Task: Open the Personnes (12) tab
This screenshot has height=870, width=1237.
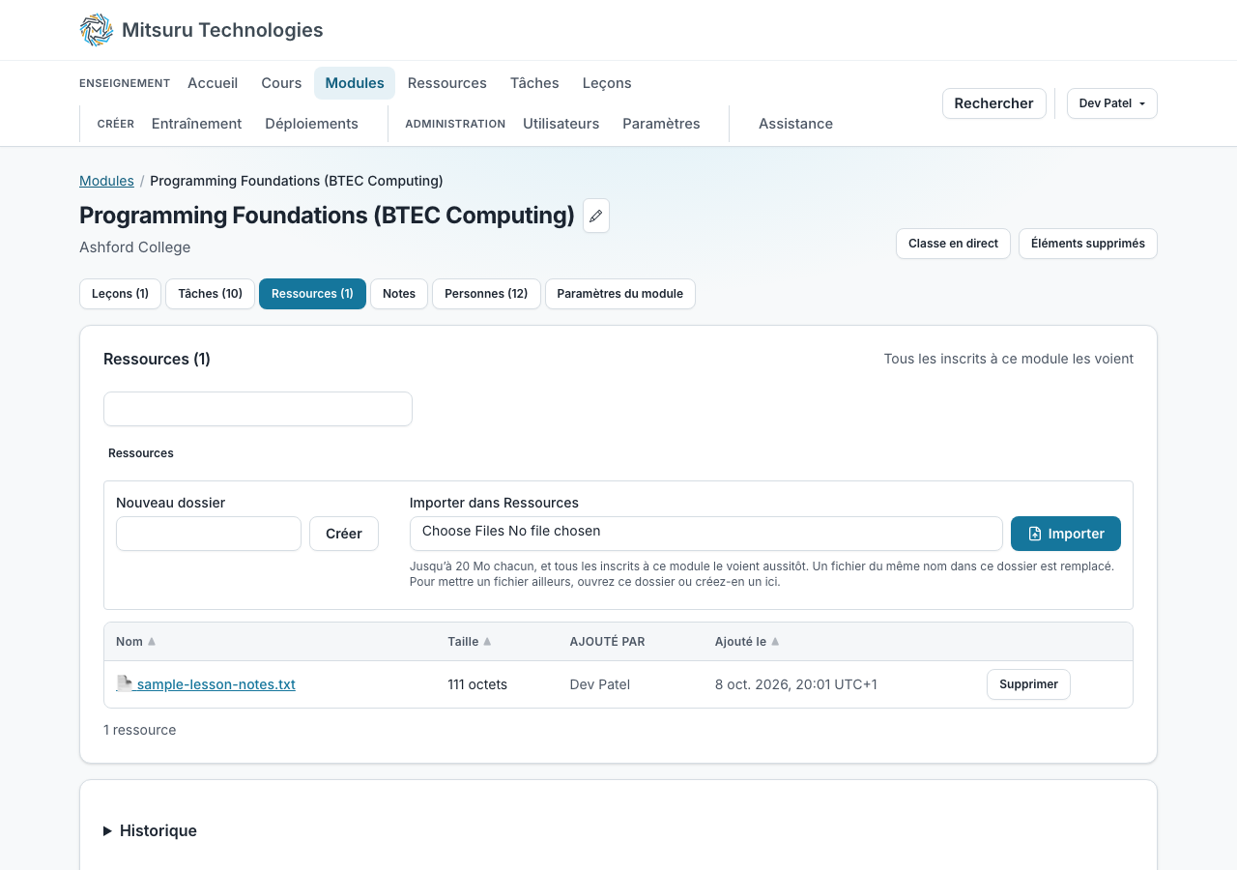Action: (486, 294)
